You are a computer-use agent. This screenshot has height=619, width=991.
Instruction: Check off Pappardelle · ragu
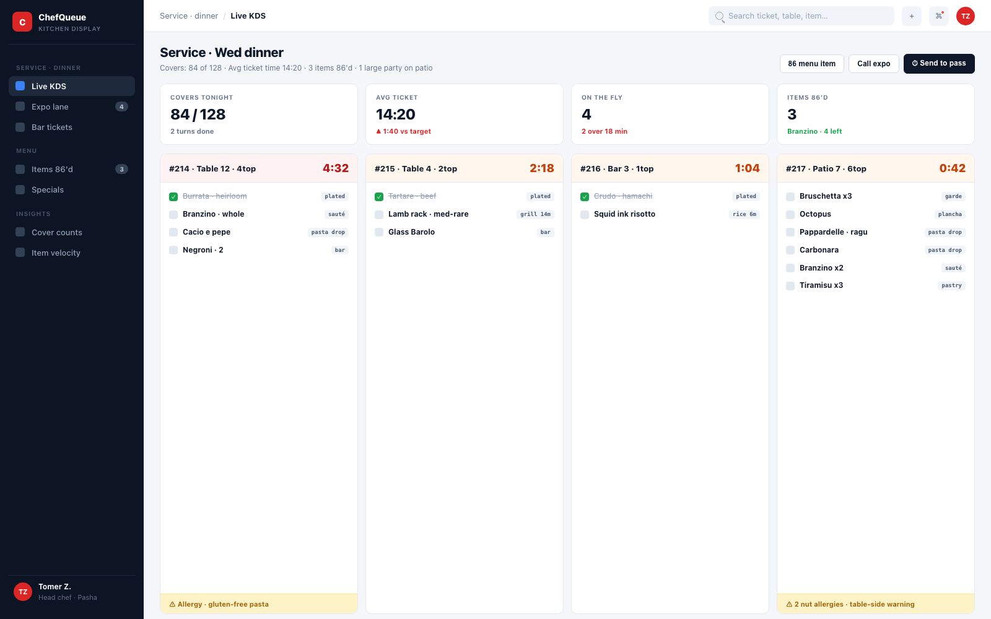790,232
